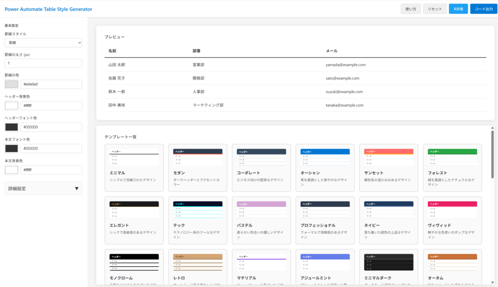The image size is (498, 287).
Task: Choose the テック template card
Action: [x=197, y=220]
